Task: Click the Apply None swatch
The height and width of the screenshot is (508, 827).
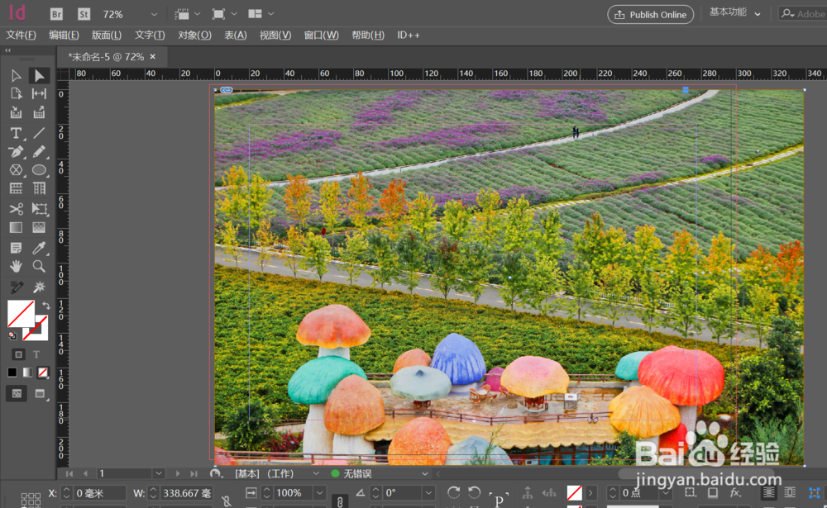Action: (x=43, y=373)
